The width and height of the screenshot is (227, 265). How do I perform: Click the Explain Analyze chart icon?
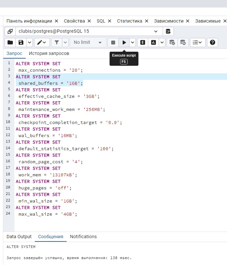[x=154, y=43]
